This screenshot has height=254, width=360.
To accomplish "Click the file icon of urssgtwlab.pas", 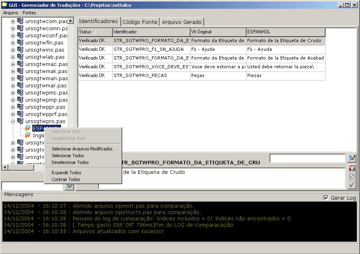I will (x=20, y=57).
